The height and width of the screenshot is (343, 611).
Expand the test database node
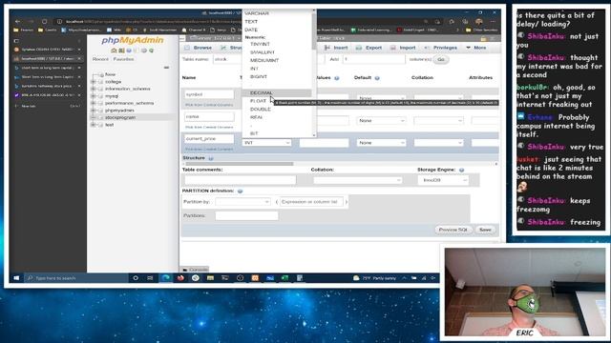94,125
